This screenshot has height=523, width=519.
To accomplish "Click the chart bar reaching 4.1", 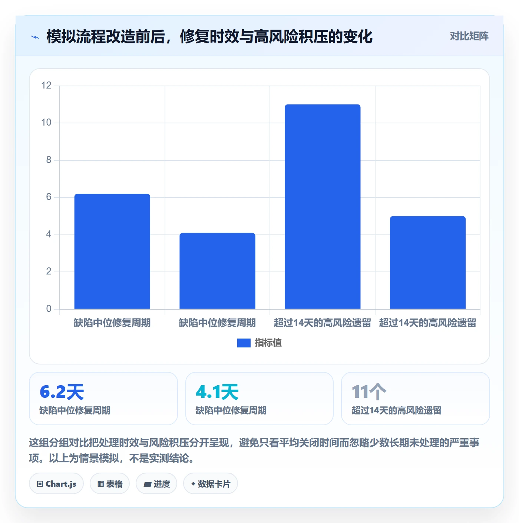I will click(x=217, y=271).
